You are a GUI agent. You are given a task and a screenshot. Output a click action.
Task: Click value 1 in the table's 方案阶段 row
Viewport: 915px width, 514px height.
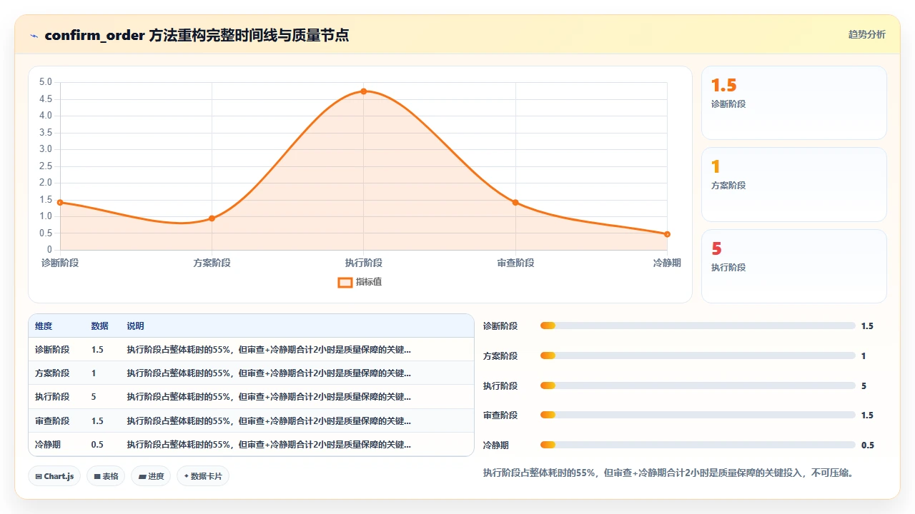(94, 373)
